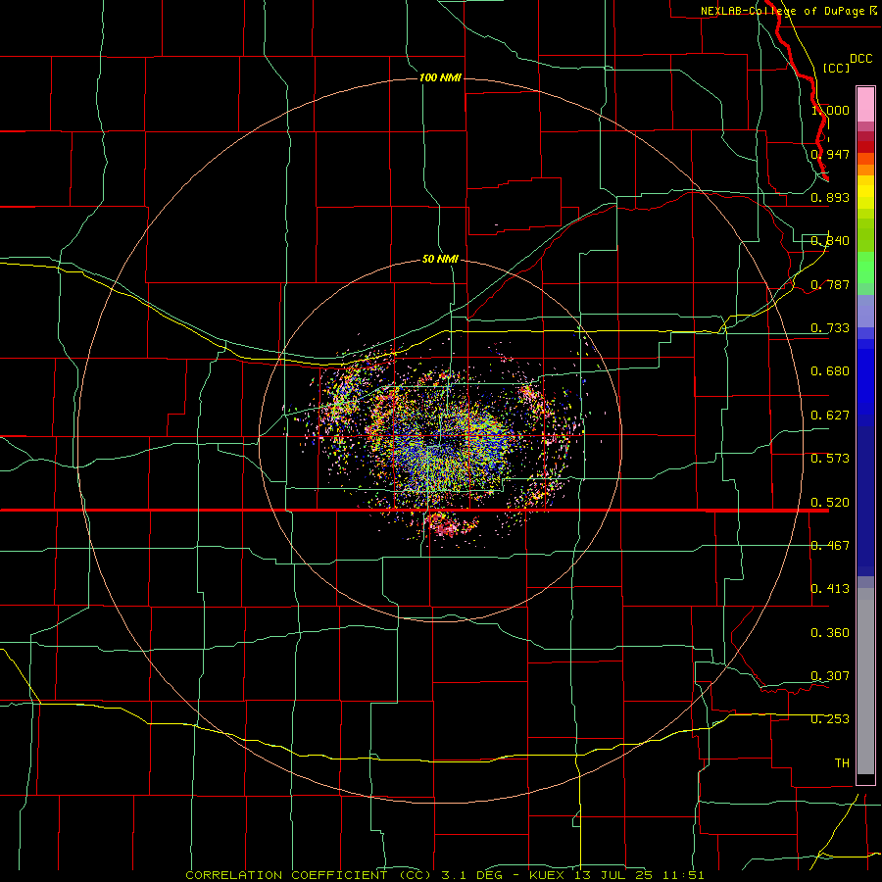Select the 0.520 legend value
Viewport: 882px width, 882px height.
(x=830, y=503)
